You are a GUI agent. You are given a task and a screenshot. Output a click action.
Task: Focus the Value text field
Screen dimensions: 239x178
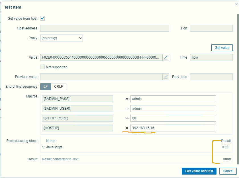tap(101, 57)
